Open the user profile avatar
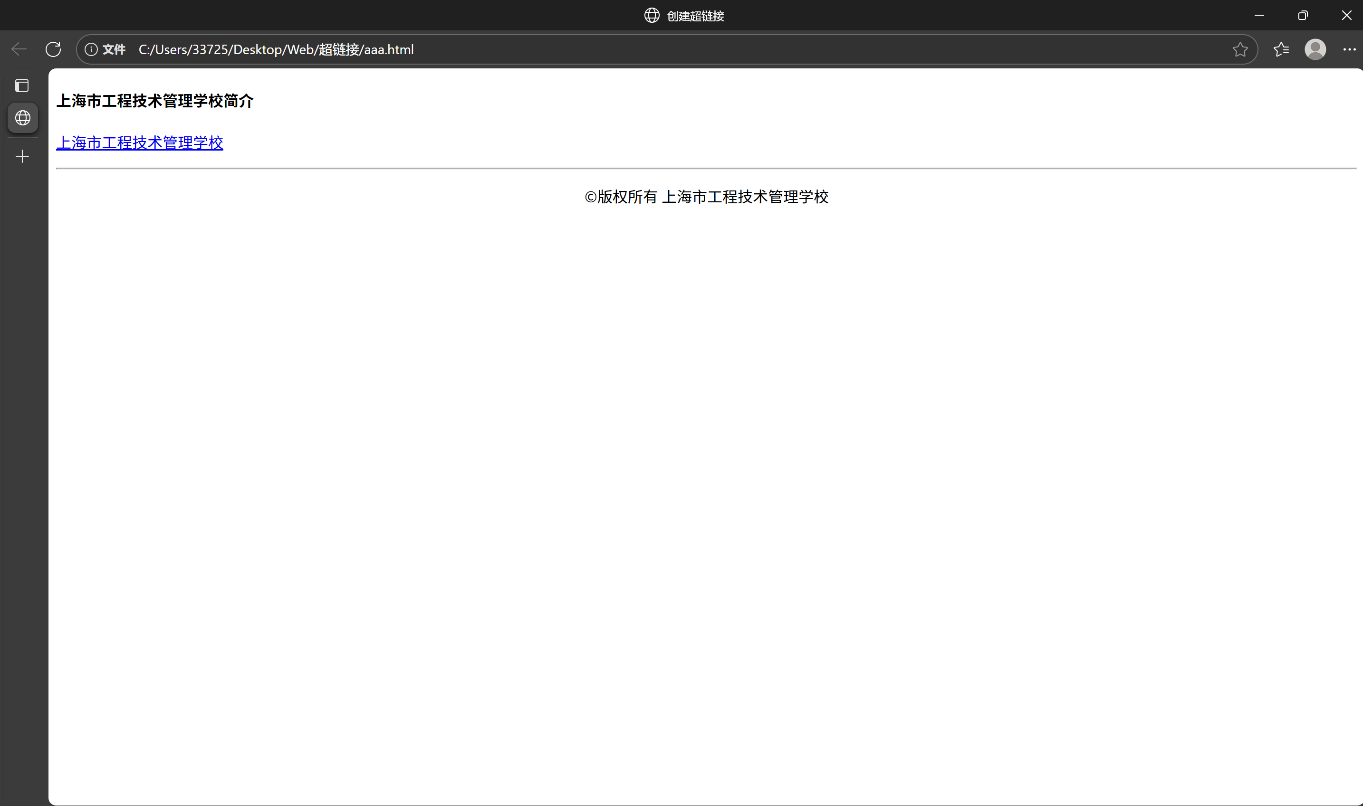Viewport: 1363px width, 806px height. 1315,49
